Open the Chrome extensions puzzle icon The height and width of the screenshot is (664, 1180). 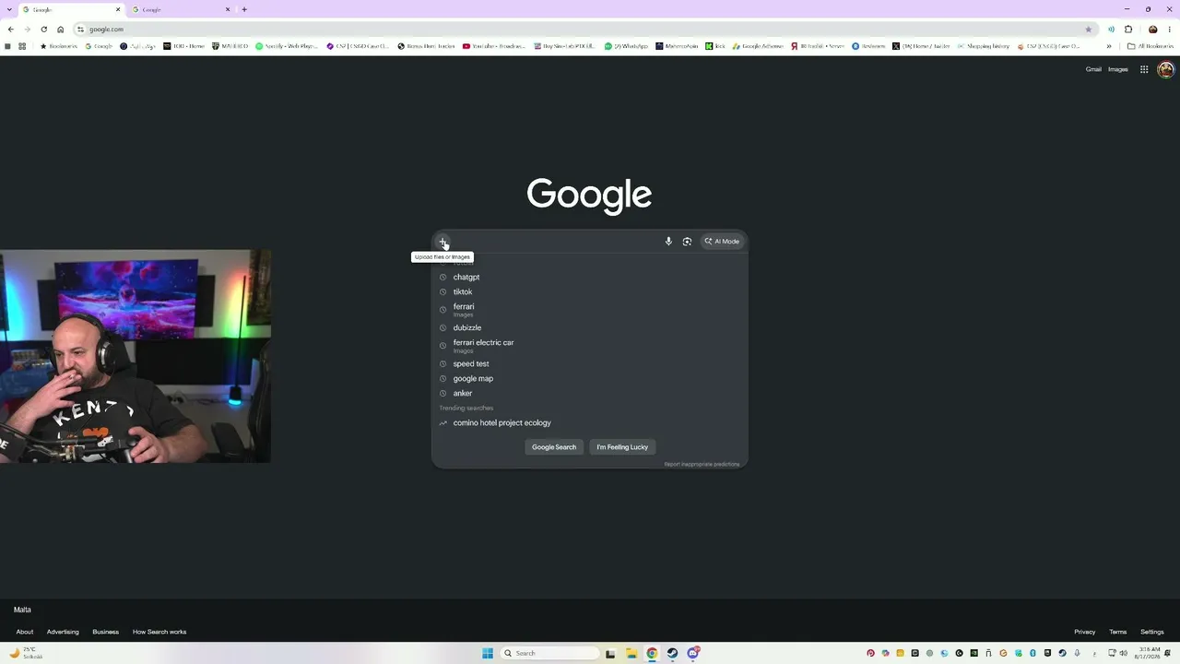click(1128, 30)
